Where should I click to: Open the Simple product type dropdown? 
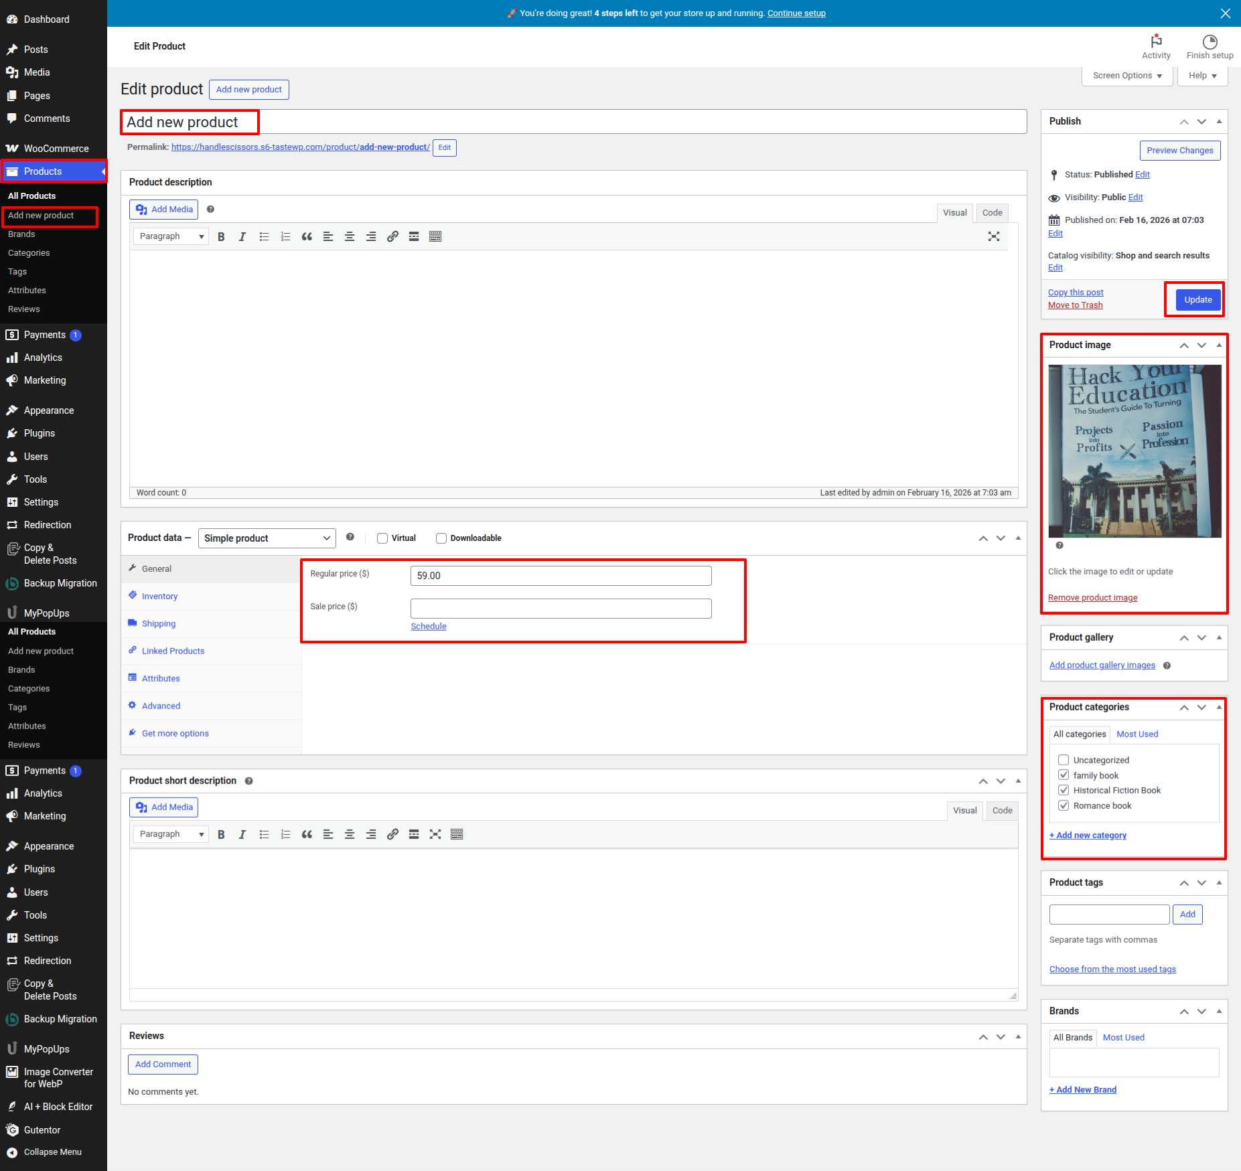point(267,538)
